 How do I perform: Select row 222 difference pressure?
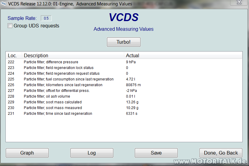coord(124,62)
